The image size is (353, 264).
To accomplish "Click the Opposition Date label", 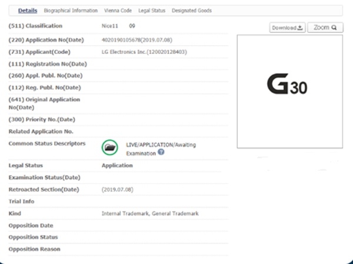I will tap(31, 226).
